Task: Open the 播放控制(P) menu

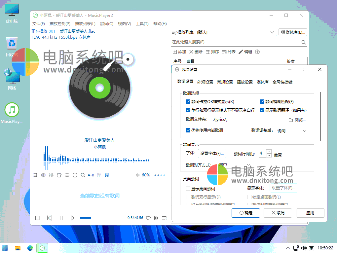Action: (x=60, y=24)
